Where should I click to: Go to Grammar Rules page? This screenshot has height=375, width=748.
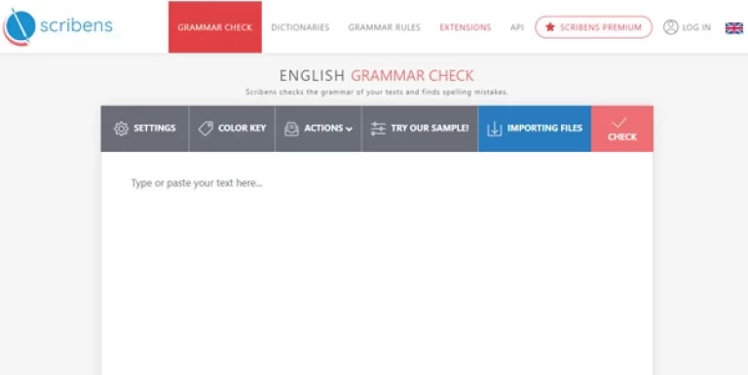pyautogui.click(x=384, y=27)
